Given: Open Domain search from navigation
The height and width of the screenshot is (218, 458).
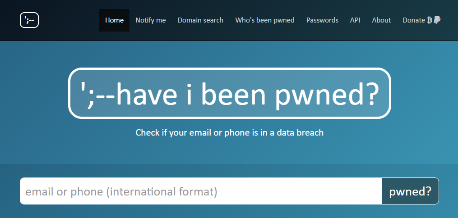Looking at the screenshot, I should click(x=200, y=20).
